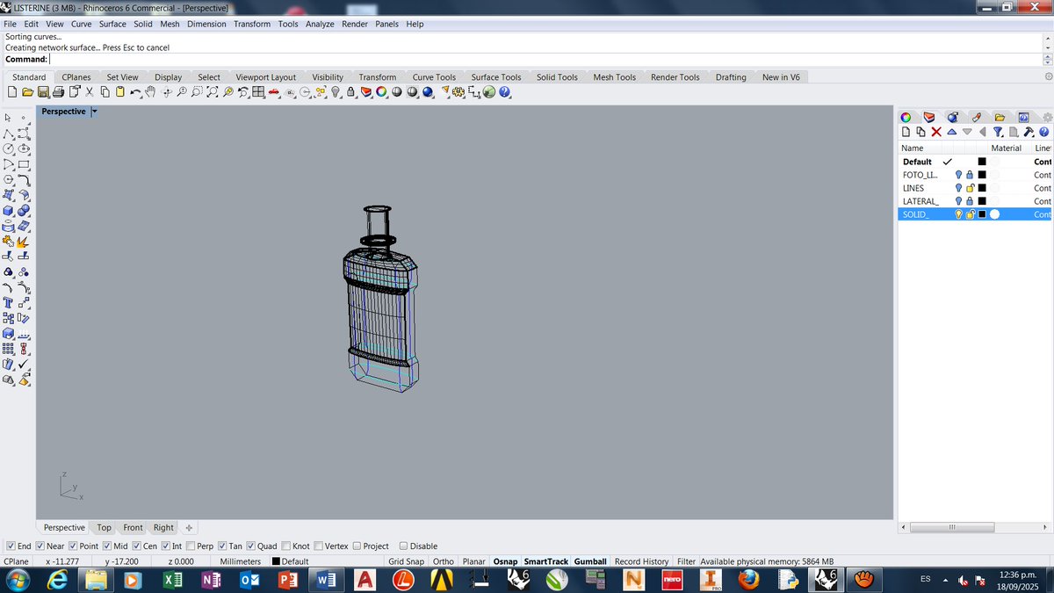Toggle Gumball in status bar
Screen dimensions: 1054x593
[590, 561]
